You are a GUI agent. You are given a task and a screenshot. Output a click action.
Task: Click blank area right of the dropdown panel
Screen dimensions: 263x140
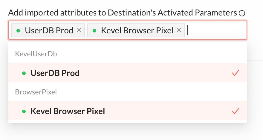[x=255, y=92]
